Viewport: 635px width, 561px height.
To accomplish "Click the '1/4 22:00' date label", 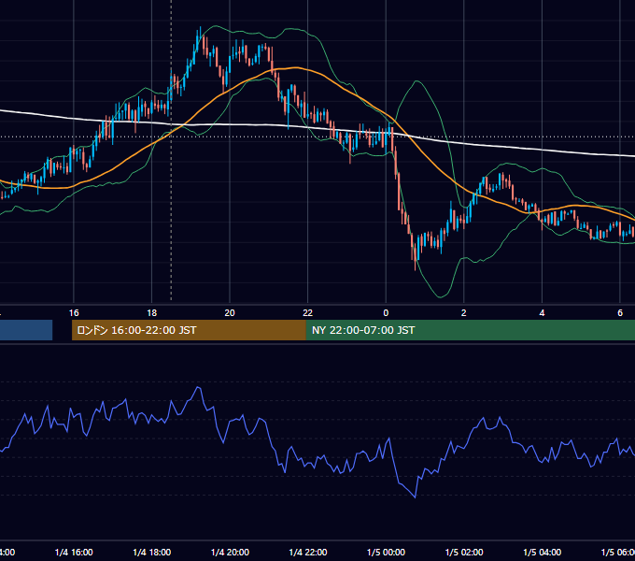I will point(308,552).
